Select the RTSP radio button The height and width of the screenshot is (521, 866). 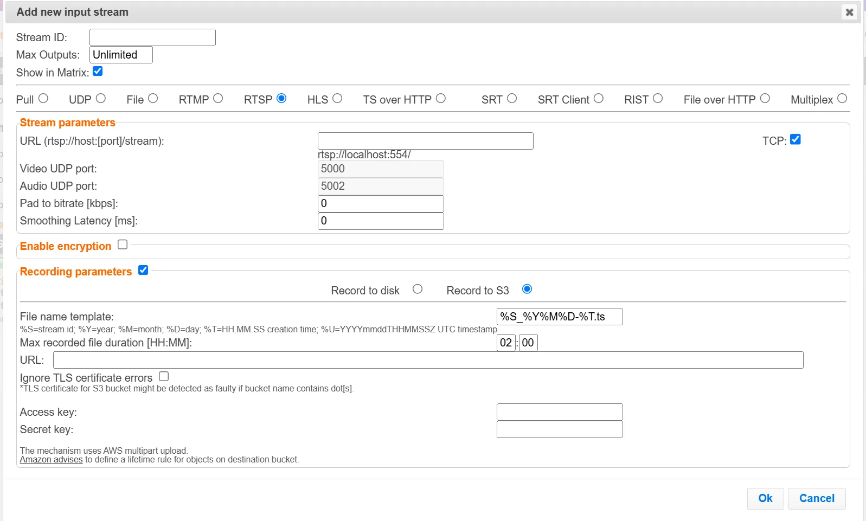281,98
